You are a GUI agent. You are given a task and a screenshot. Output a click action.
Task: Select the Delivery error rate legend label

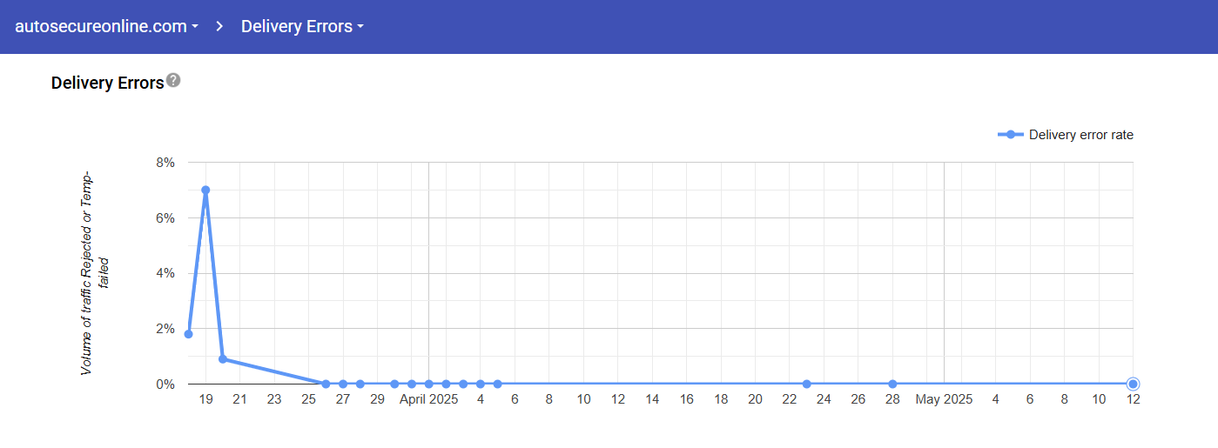tap(1080, 135)
